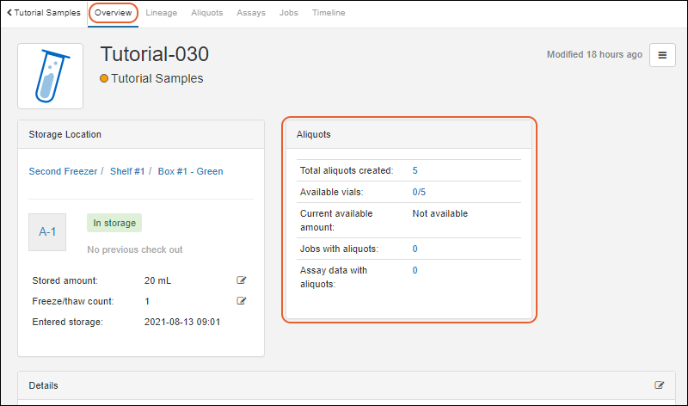Switch to the Overview tab
This screenshot has height=406, width=688.
tap(113, 13)
